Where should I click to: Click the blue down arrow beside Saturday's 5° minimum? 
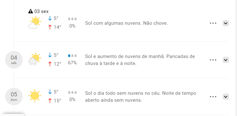[x=50, y=55]
